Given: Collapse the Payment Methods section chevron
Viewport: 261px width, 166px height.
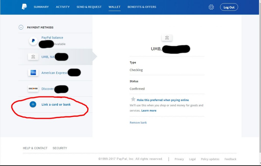Looking at the screenshot, I should tap(21, 27).
